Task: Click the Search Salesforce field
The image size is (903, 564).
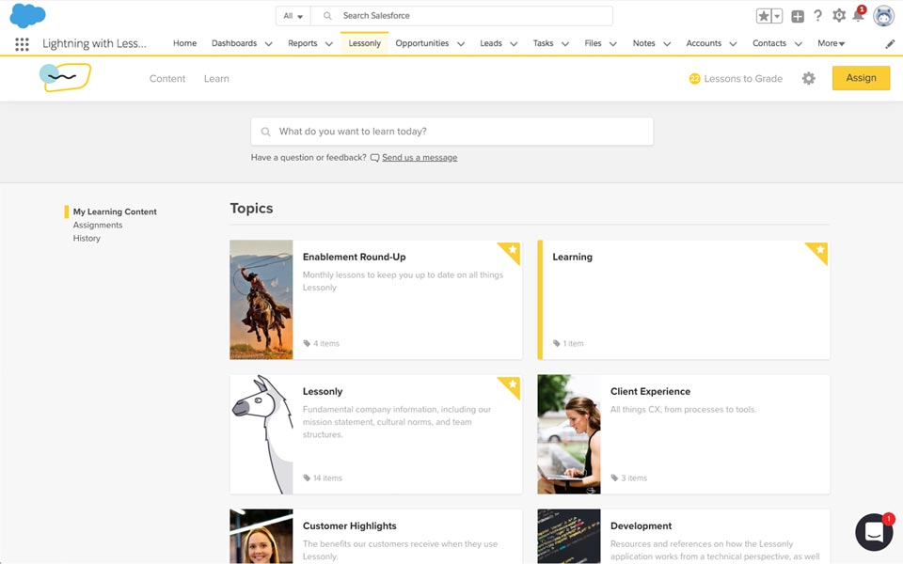Action: 461,16
